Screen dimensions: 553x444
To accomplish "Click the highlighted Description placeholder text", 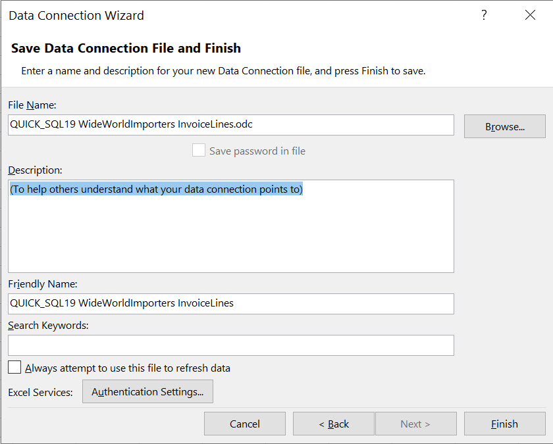I will click(x=156, y=189).
